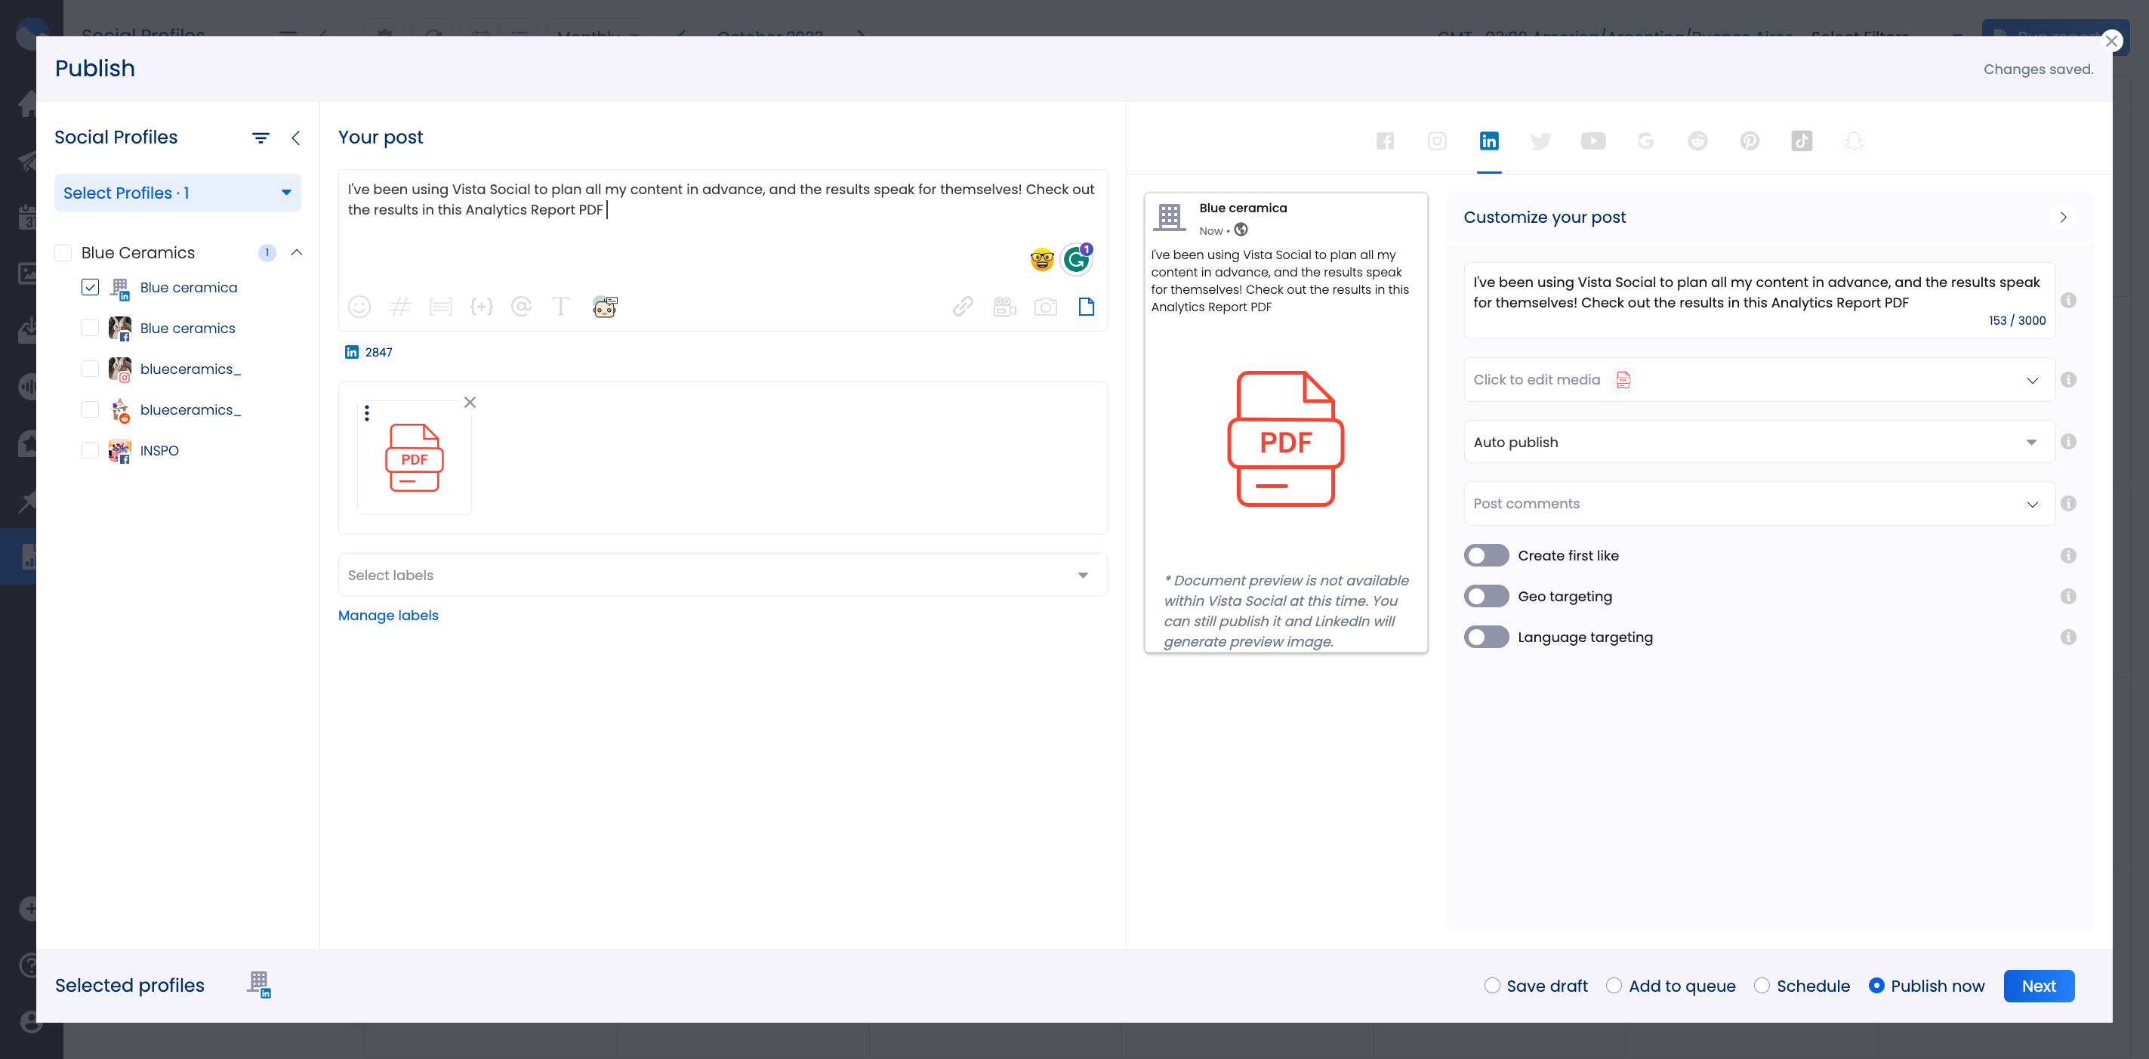Switch preview to Instagram tab
This screenshot has width=2149, height=1059.
[x=1436, y=141]
